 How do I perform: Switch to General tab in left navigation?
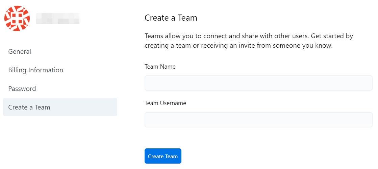20,52
